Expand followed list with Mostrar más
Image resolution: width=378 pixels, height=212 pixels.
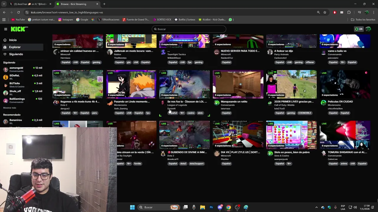point(10,108)
